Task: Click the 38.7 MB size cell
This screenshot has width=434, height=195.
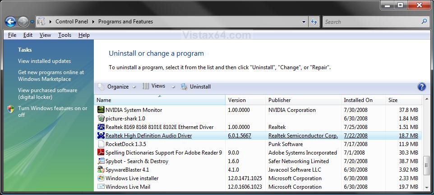Action: click(409, 161)
